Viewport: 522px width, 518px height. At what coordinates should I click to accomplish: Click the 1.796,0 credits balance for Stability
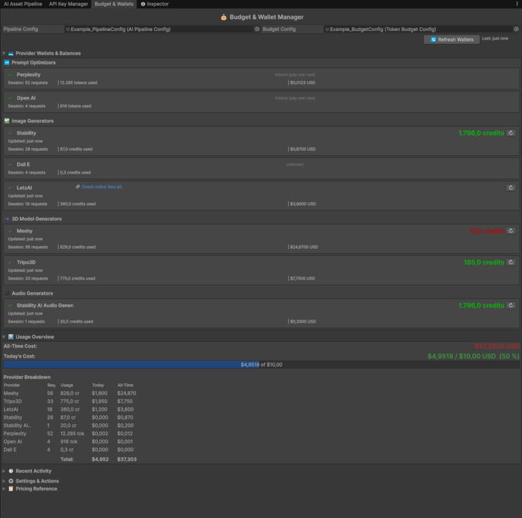tap(481, 133)
